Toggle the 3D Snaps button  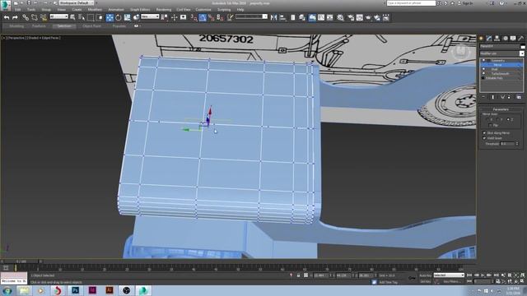tap(194, 17)
